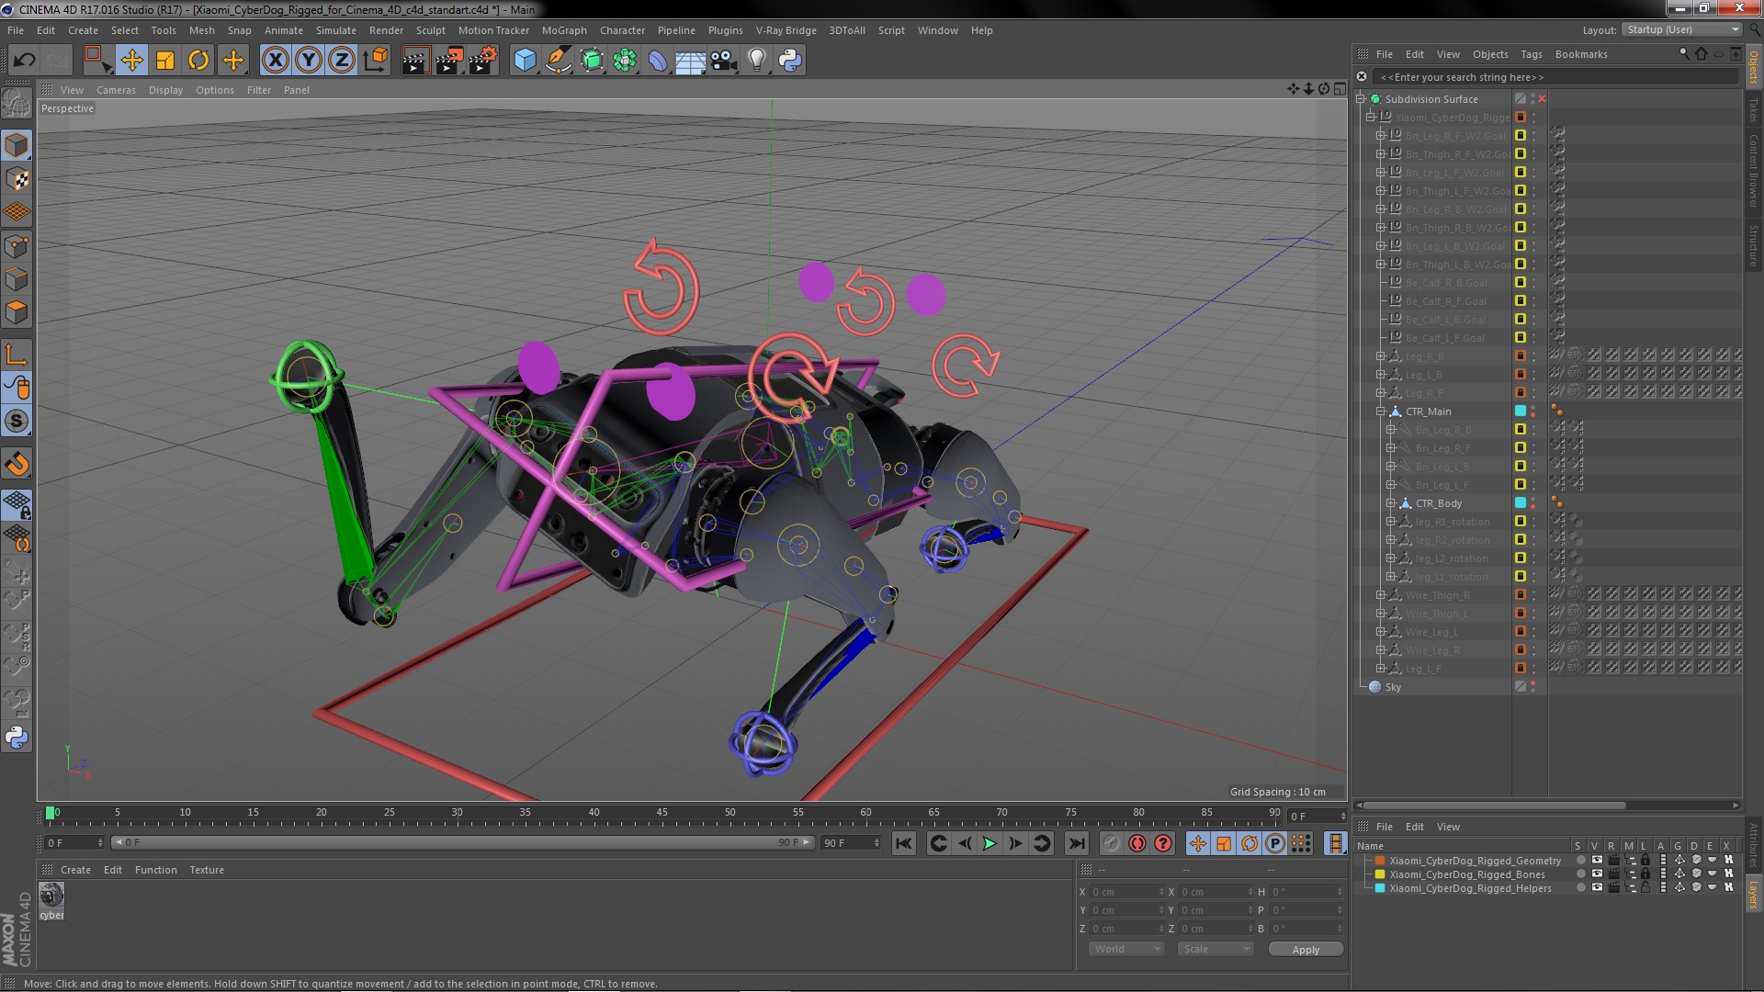Add a Camera object
Image resolution: width=1764 pixels, height=992 pixels.
724,61
